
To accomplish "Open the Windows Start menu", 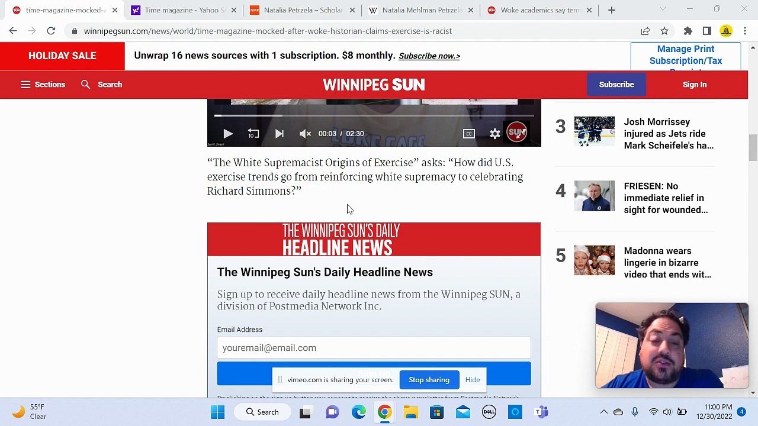I will tap(217, 412).
